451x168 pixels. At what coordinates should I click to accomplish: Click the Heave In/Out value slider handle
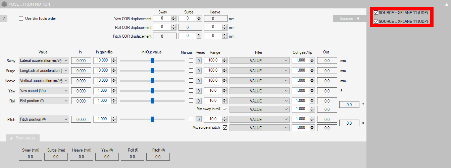click(x=152, y=81)
